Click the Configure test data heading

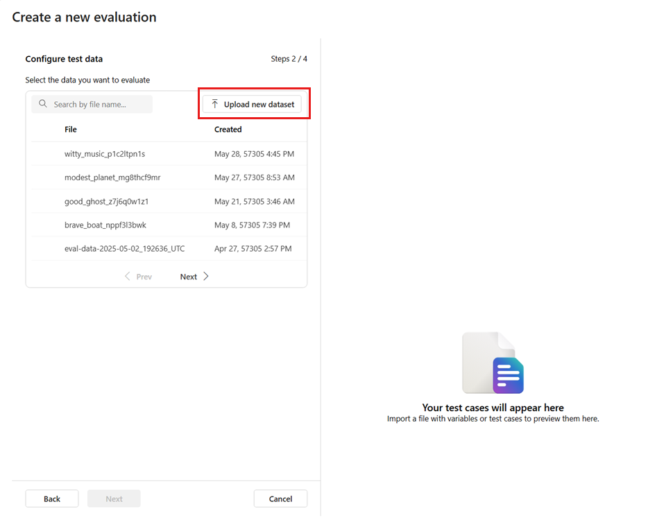point(64,59)
